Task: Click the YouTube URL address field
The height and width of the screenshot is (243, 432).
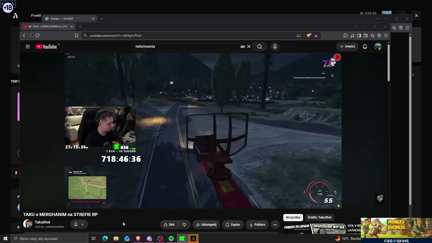Action: tap(189, 35)
